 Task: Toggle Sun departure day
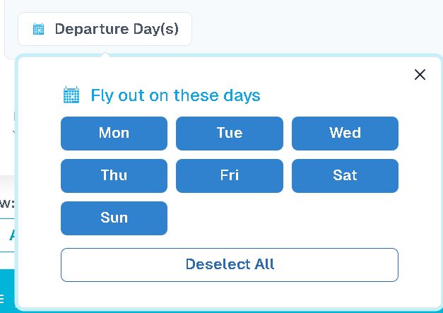pos(114,218)
